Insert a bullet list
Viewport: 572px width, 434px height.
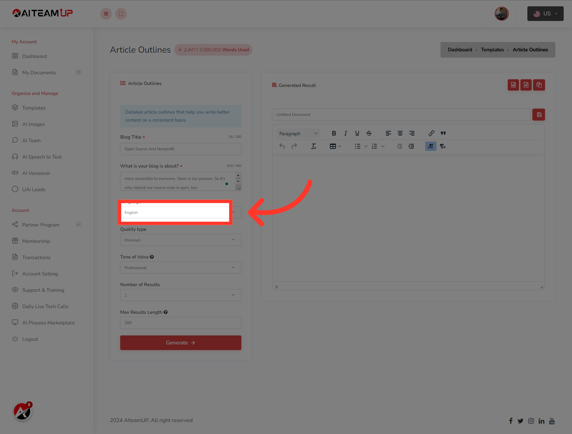[358, 146]
